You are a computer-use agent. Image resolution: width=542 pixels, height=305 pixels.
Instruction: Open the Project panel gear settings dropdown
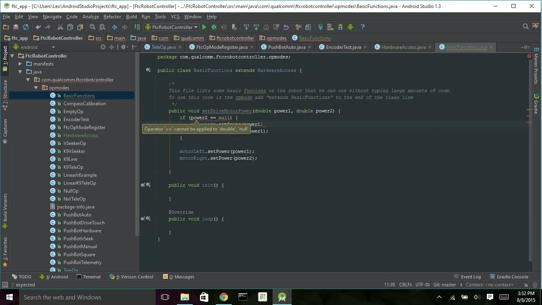click(x=125, y=47)
